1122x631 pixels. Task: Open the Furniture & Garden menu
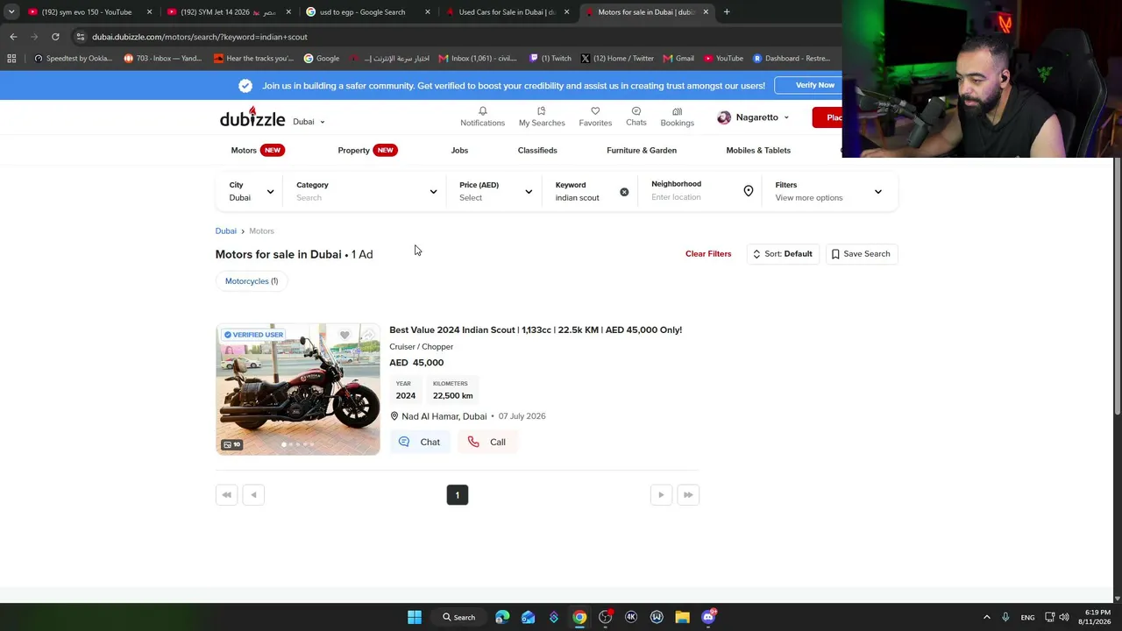(642, 151)
